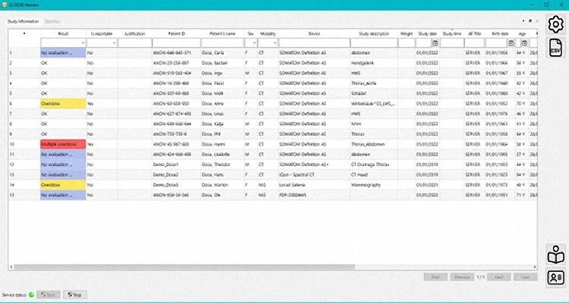The image size is (569, 303).
Task: Select the Study Information tab
Action: [x=23, y=21]
